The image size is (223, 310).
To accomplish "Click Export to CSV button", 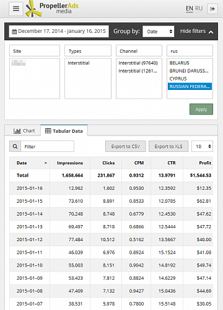I will (x=126, y=146).
